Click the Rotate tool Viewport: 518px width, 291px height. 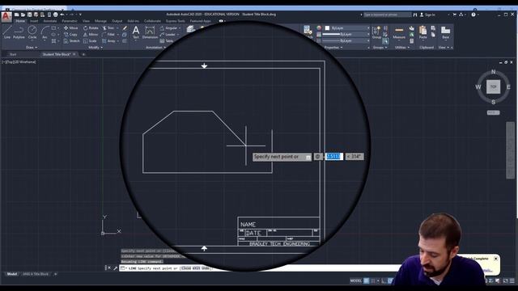91,28
